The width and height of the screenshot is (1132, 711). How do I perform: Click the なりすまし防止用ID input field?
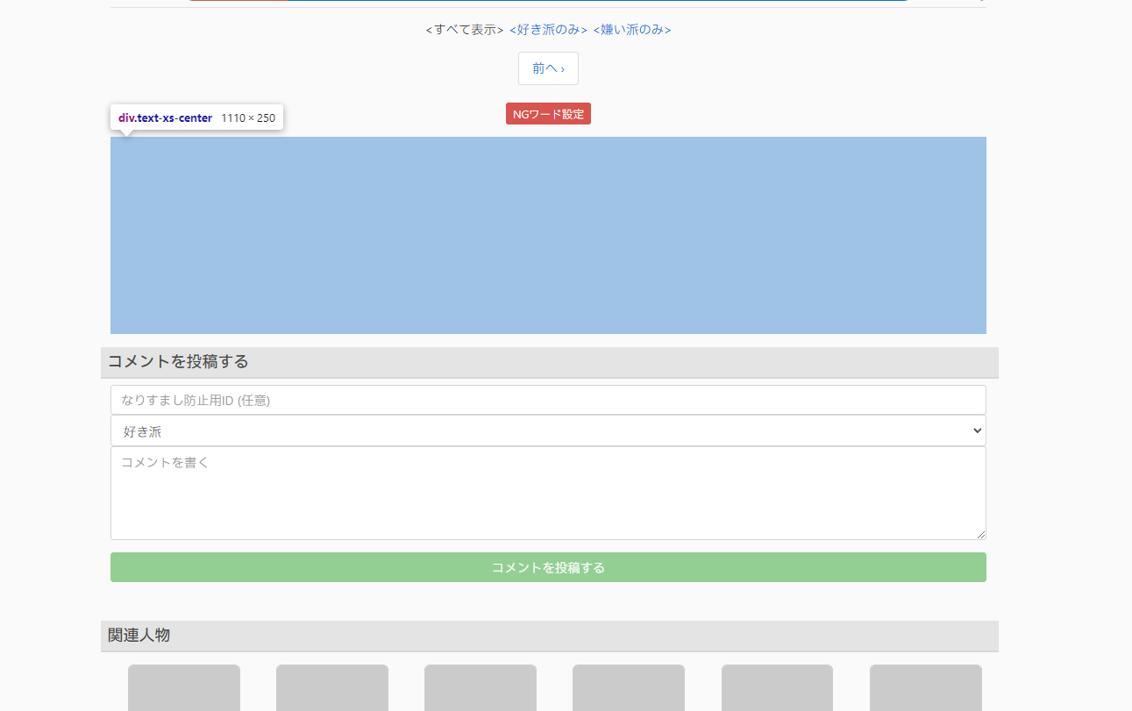[548, 399]
